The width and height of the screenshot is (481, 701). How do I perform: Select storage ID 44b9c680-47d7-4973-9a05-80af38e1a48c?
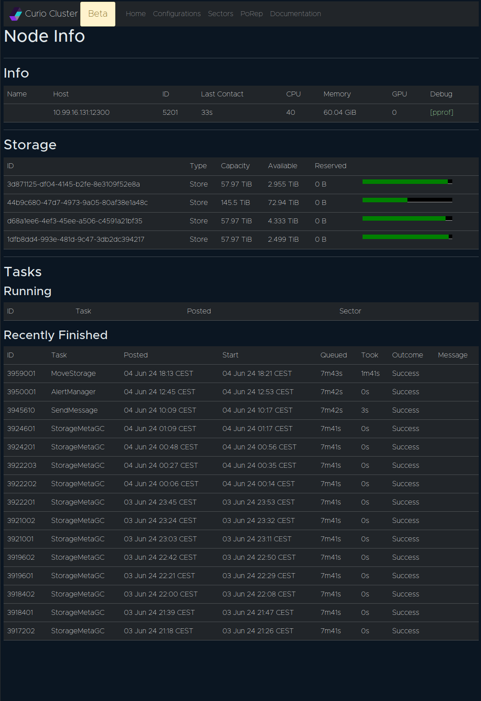click(77, 203)
